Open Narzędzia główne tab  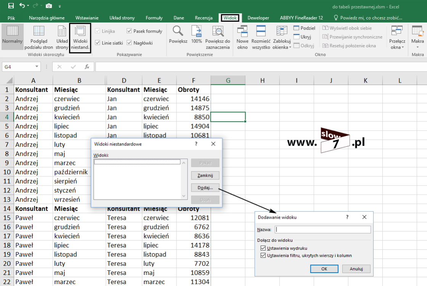pos(47,18)
